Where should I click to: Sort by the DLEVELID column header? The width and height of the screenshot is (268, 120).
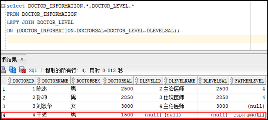point(148,81)
